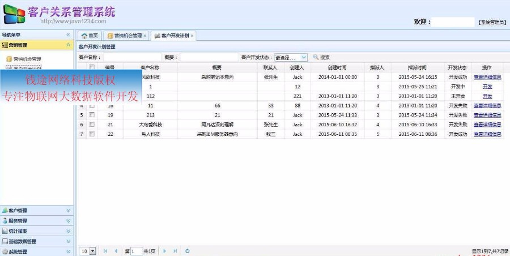Close the 营销机会管理 tab
Image resolution: width=510 pixels, height=256 pixels.
point(144,36)
